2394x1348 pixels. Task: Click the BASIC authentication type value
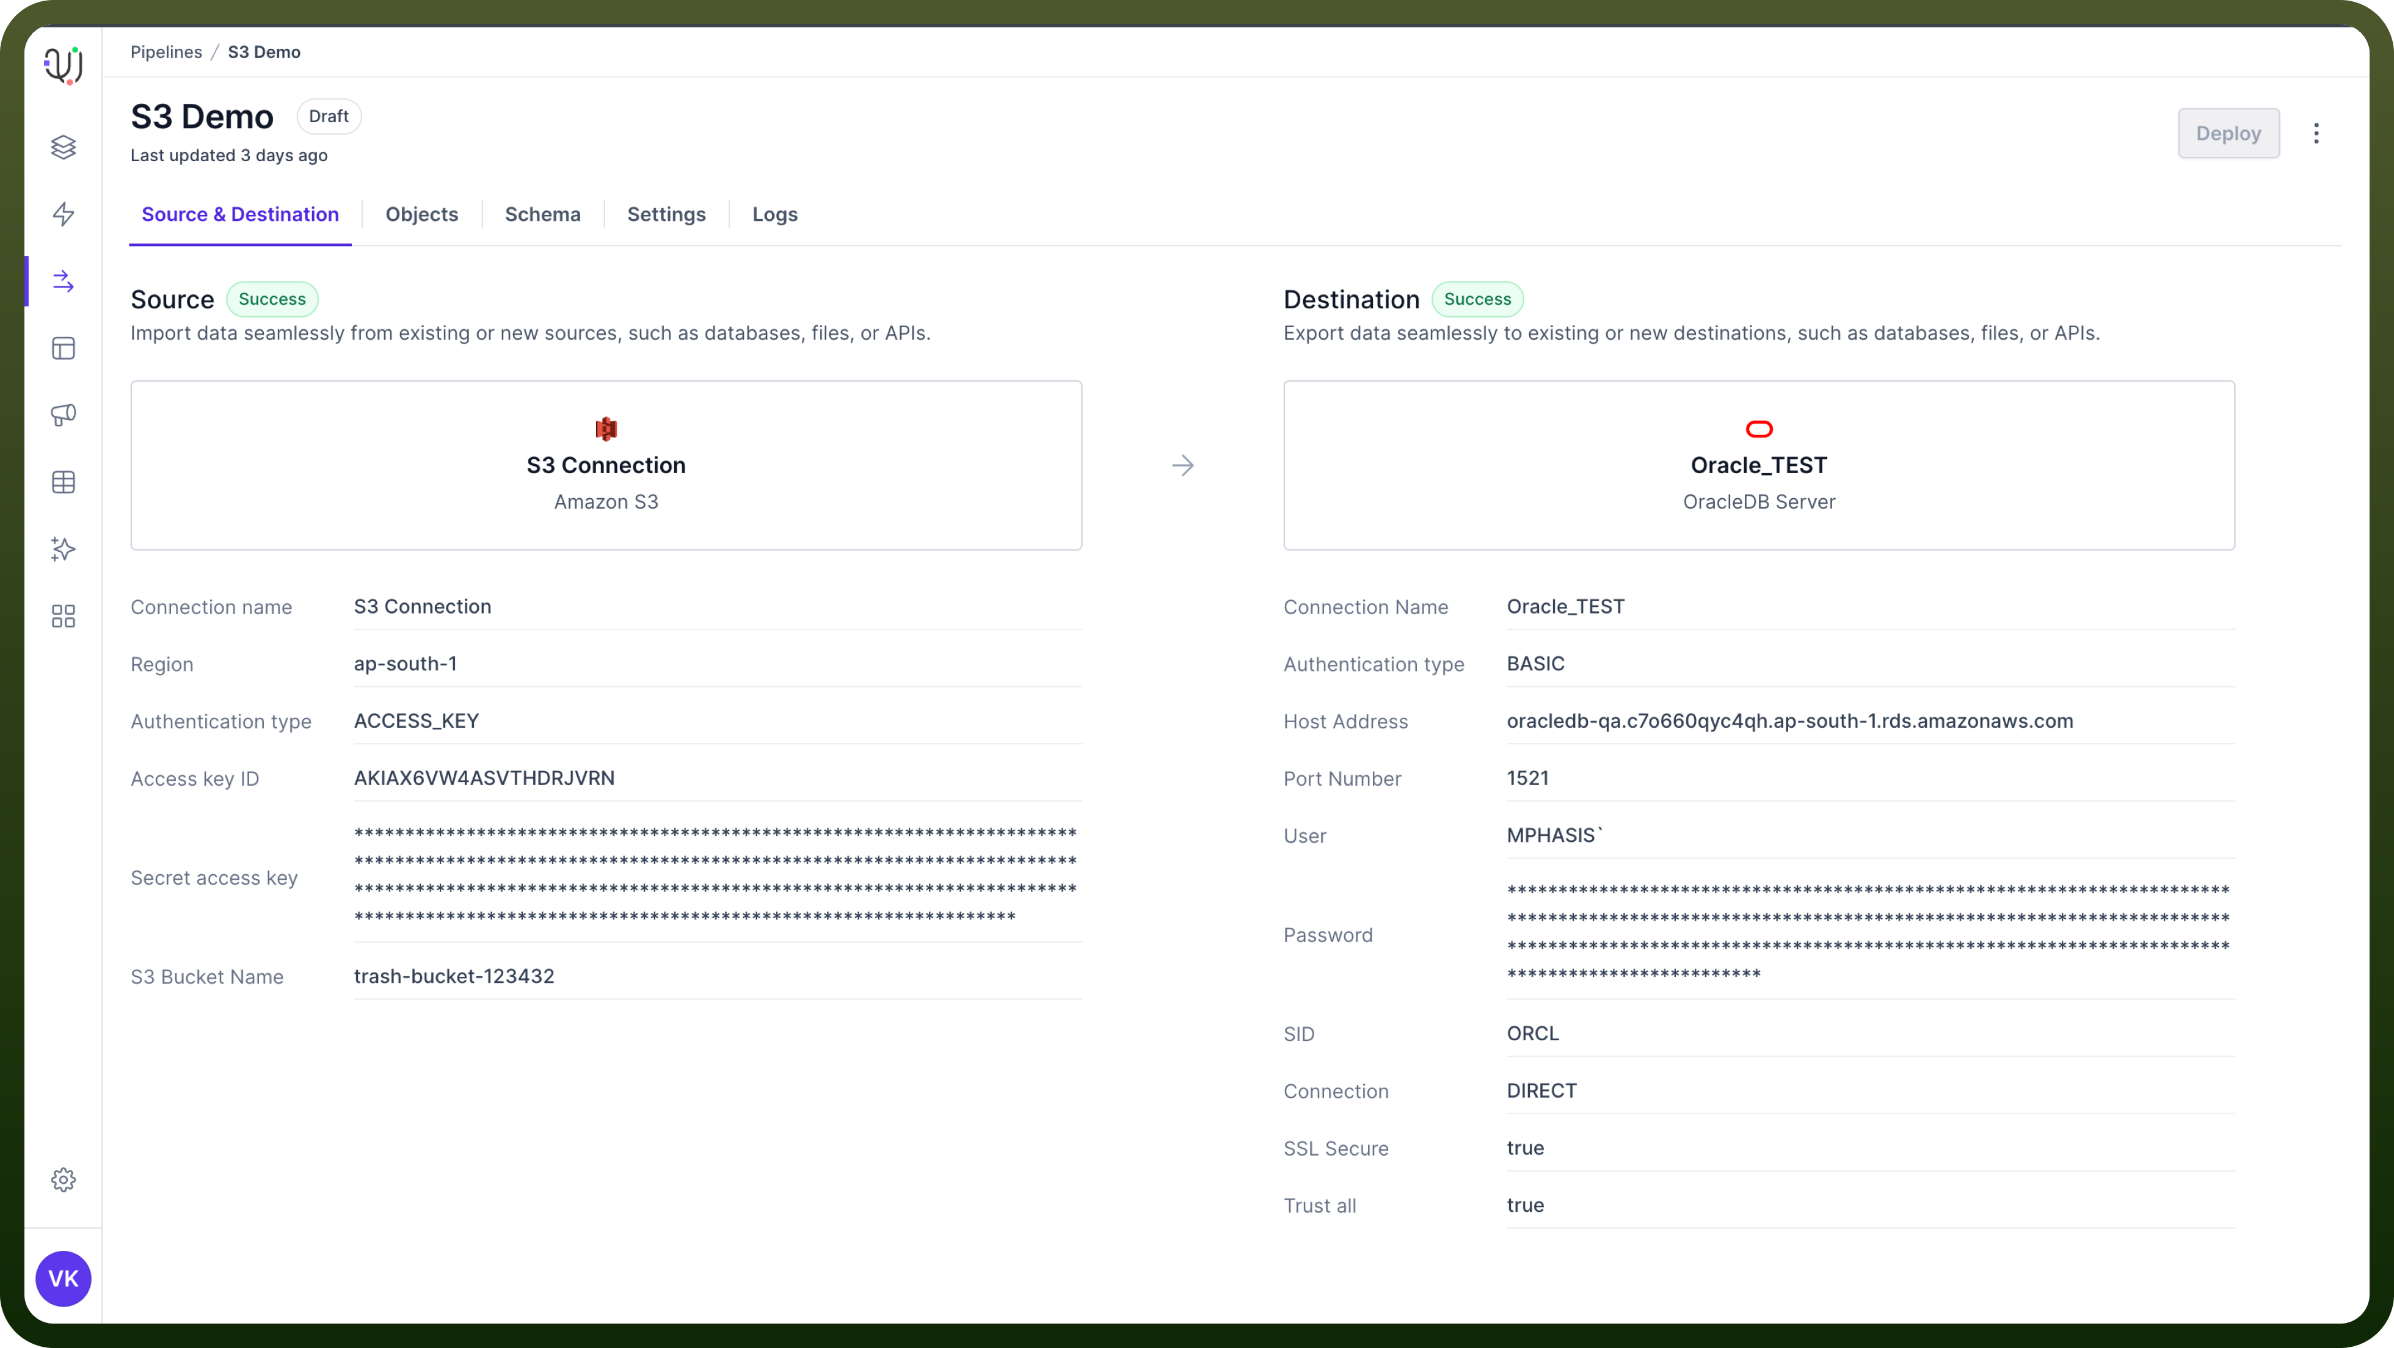pos(1536,664)
